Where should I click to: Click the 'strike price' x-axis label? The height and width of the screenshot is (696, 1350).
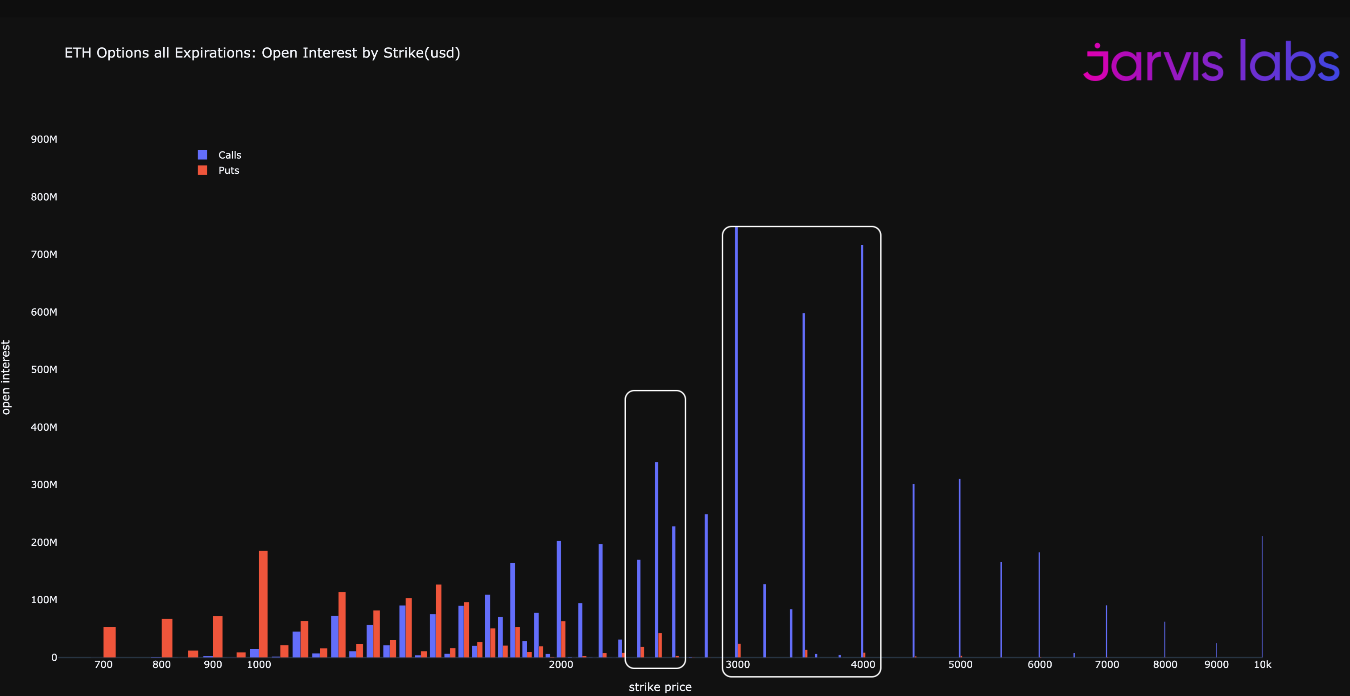[x=660, y=687]
